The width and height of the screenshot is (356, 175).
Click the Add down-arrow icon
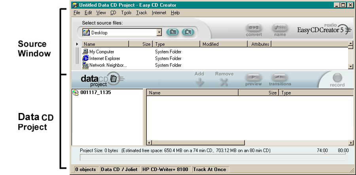(199, 83)
